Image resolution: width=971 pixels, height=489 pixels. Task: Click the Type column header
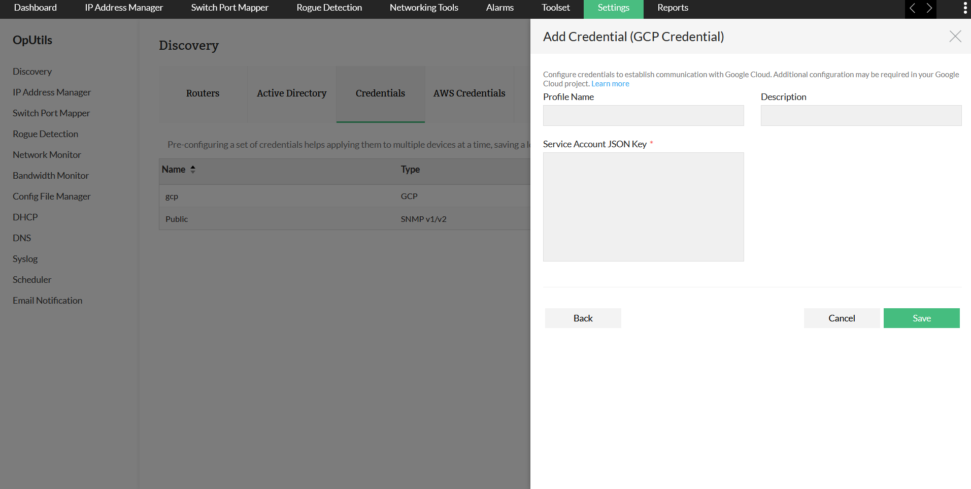[x=410, y=170]
